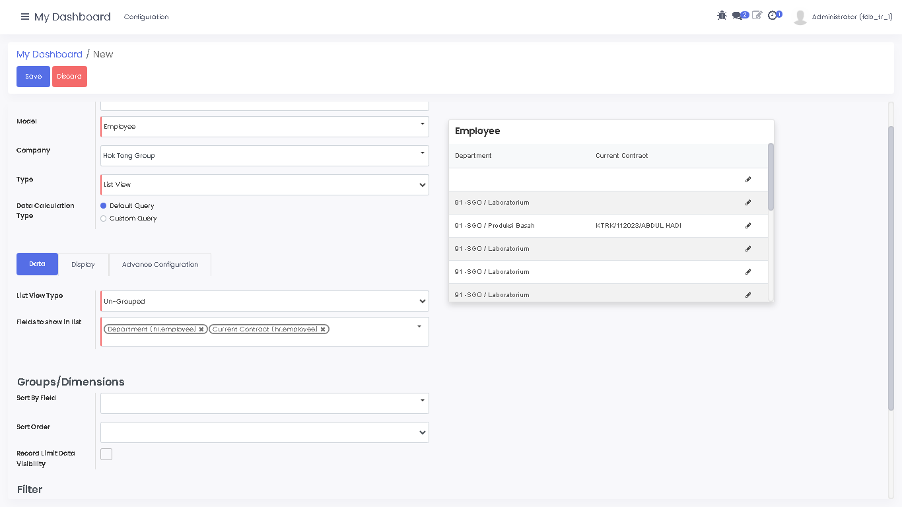Open the conversations chat bubble icon
This screenshot has height=507, width=902.
[738, 16]
